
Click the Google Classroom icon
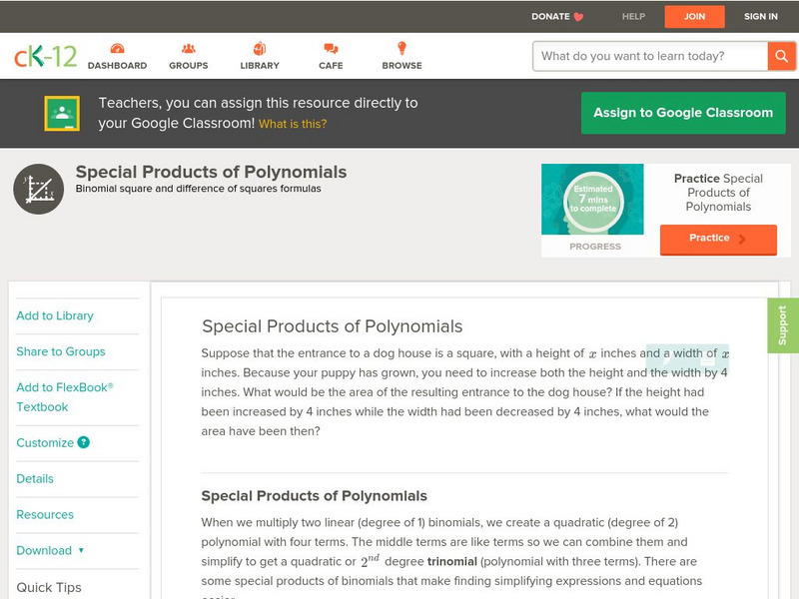[x=62, y=114]
